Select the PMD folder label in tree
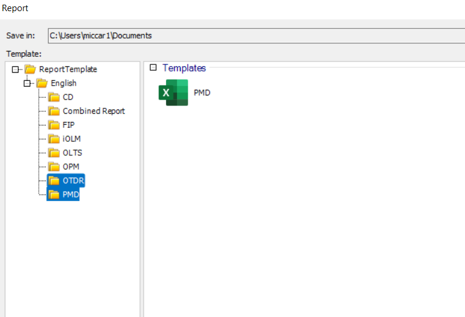The width and height of the screenshot is (465, 317). coord(70,195)
